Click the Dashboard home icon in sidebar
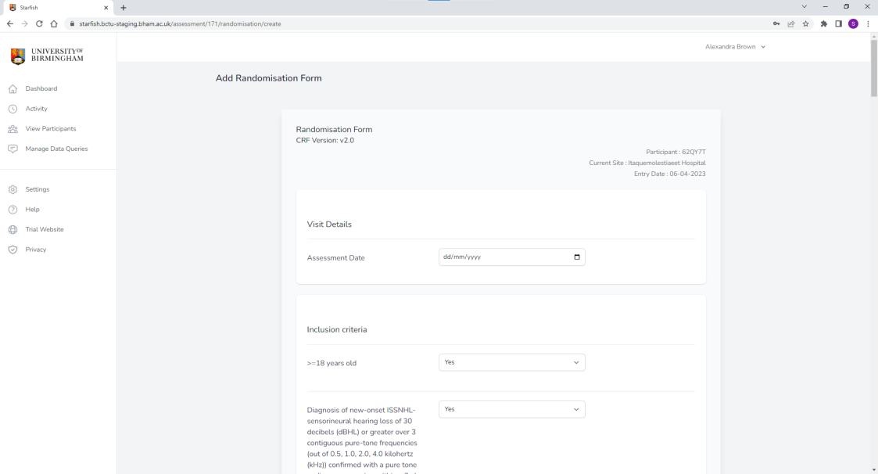The height and width of the screenshot is (474, 878). coord(13,88)
